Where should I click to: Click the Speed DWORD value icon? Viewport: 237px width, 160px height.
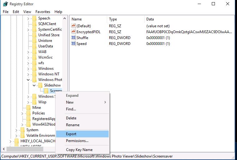73,44
